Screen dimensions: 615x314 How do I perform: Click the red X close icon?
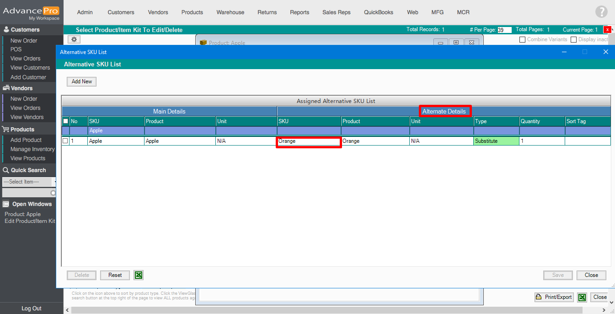point(607,30)
